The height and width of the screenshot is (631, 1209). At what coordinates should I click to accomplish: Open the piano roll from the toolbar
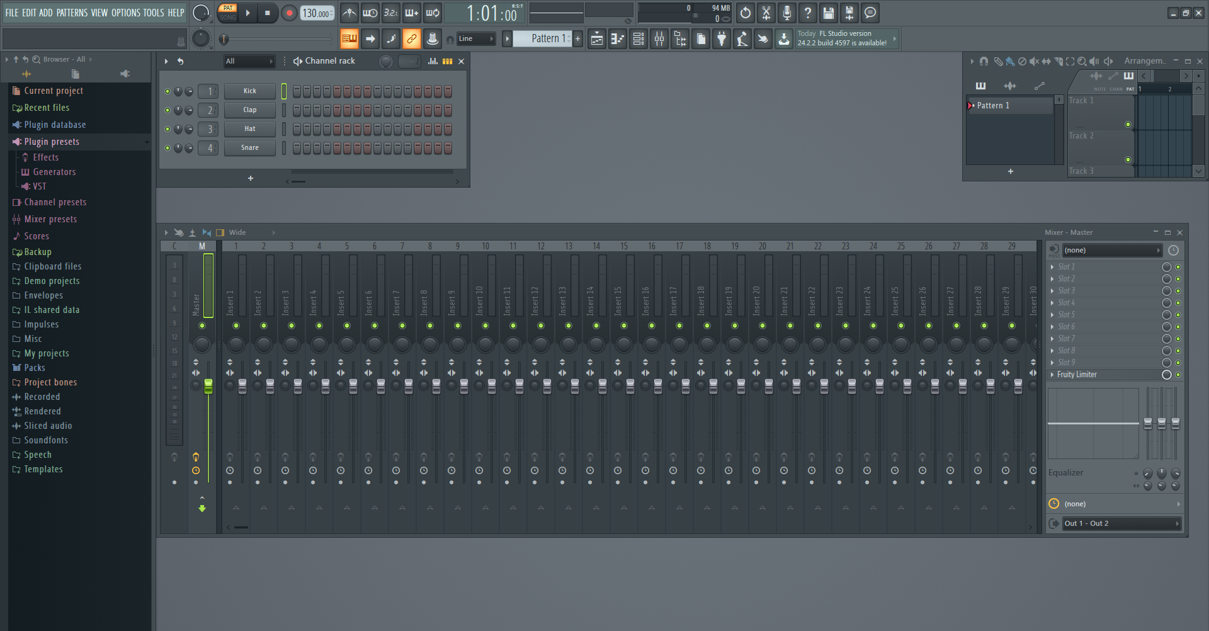pyautogui.click(x=618, y=39)
